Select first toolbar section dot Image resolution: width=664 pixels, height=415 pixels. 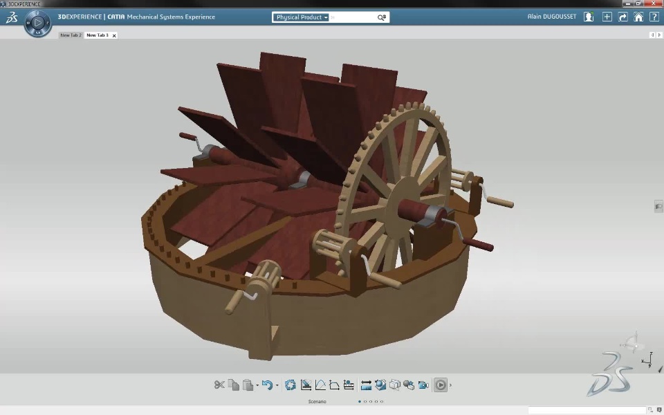pos(360,401)
